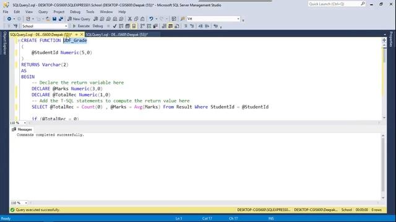Click the Messages pane vertical scrollbar

pos(383,166)
